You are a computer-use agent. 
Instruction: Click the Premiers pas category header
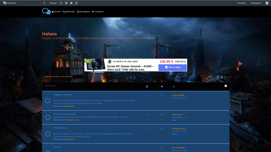(50, 86)
